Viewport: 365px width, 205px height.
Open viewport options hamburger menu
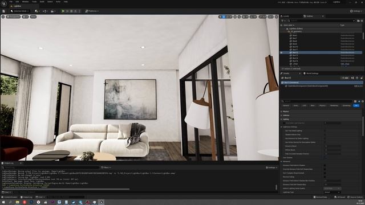click(3, 17)
